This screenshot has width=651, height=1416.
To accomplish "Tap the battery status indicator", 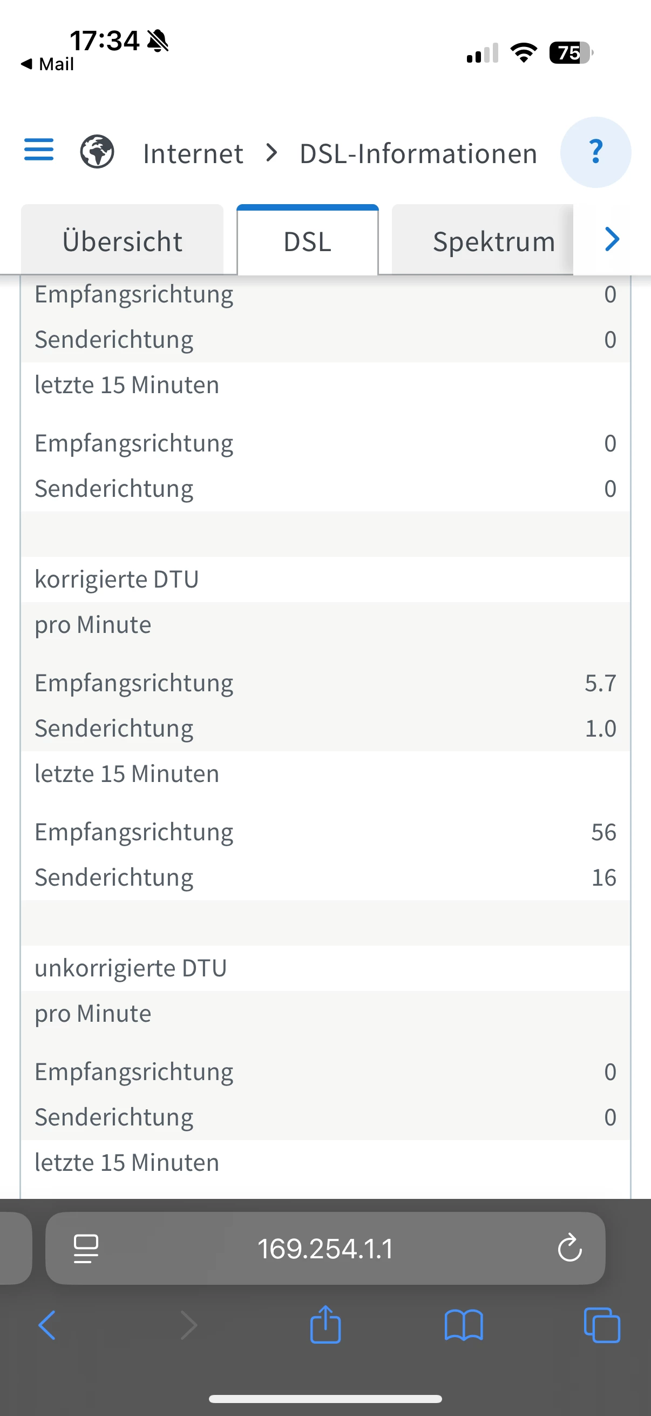I will click(x=570, y=53).
